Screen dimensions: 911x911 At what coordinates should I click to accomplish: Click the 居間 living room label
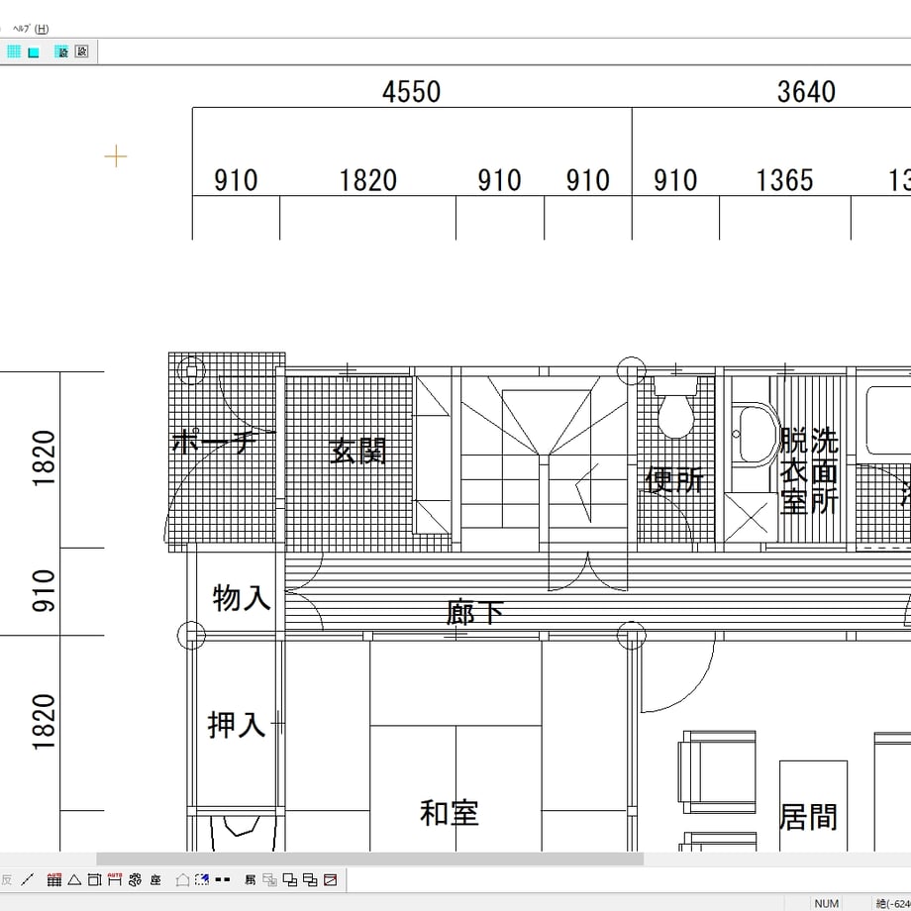click(x=808, y=817)
